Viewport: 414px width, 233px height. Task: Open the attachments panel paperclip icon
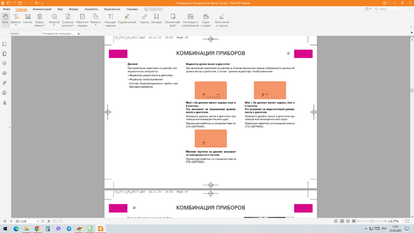(x=4, y=83)
